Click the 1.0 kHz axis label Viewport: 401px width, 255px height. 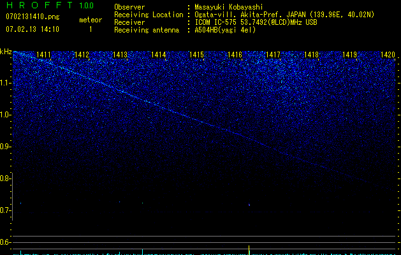coord(6,115)
